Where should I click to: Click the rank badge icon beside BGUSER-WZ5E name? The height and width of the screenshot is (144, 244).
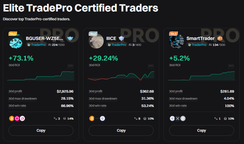[70, 38]
